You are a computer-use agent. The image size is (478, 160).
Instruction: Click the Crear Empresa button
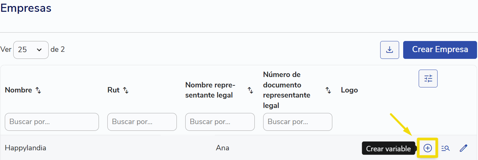[x=440, y=49]
